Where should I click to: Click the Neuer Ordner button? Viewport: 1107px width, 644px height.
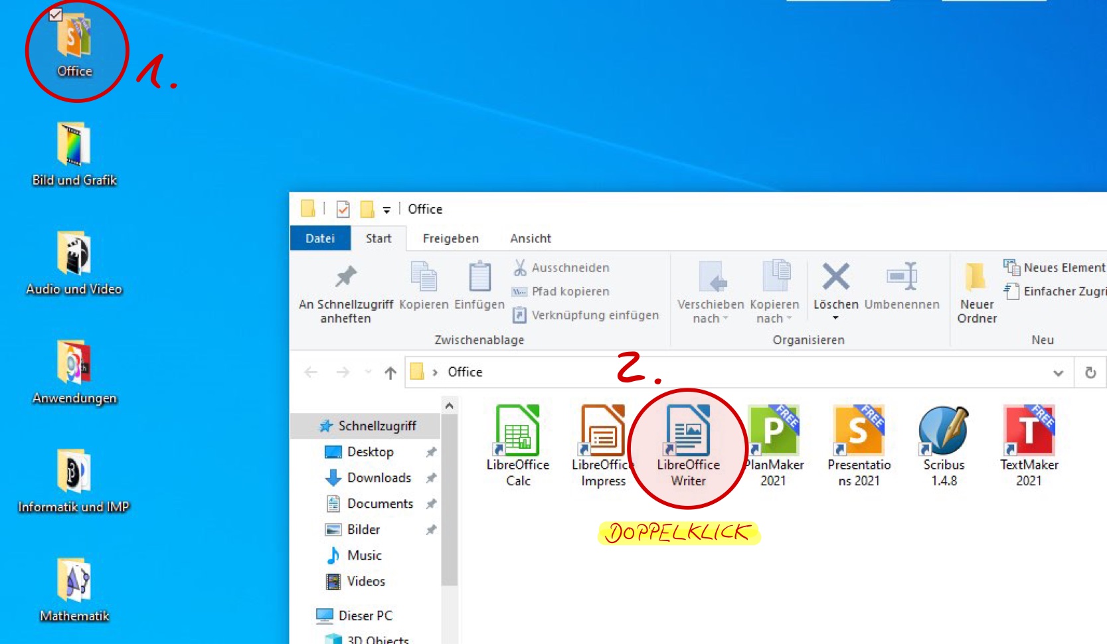point(976,292)
